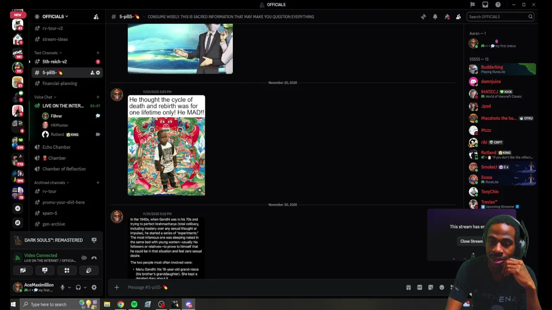The width and height of the screenshot is (552, 310).
Task: Deafen using headphone icon
Action: (78, 288)
